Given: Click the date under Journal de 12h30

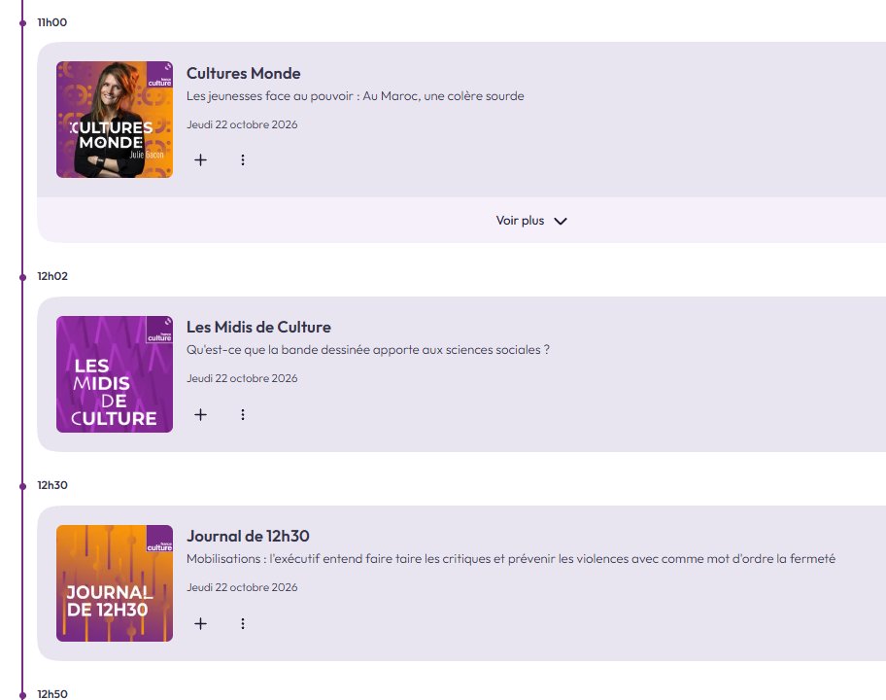Looking at the screenshot, I should tap(242, 588).
